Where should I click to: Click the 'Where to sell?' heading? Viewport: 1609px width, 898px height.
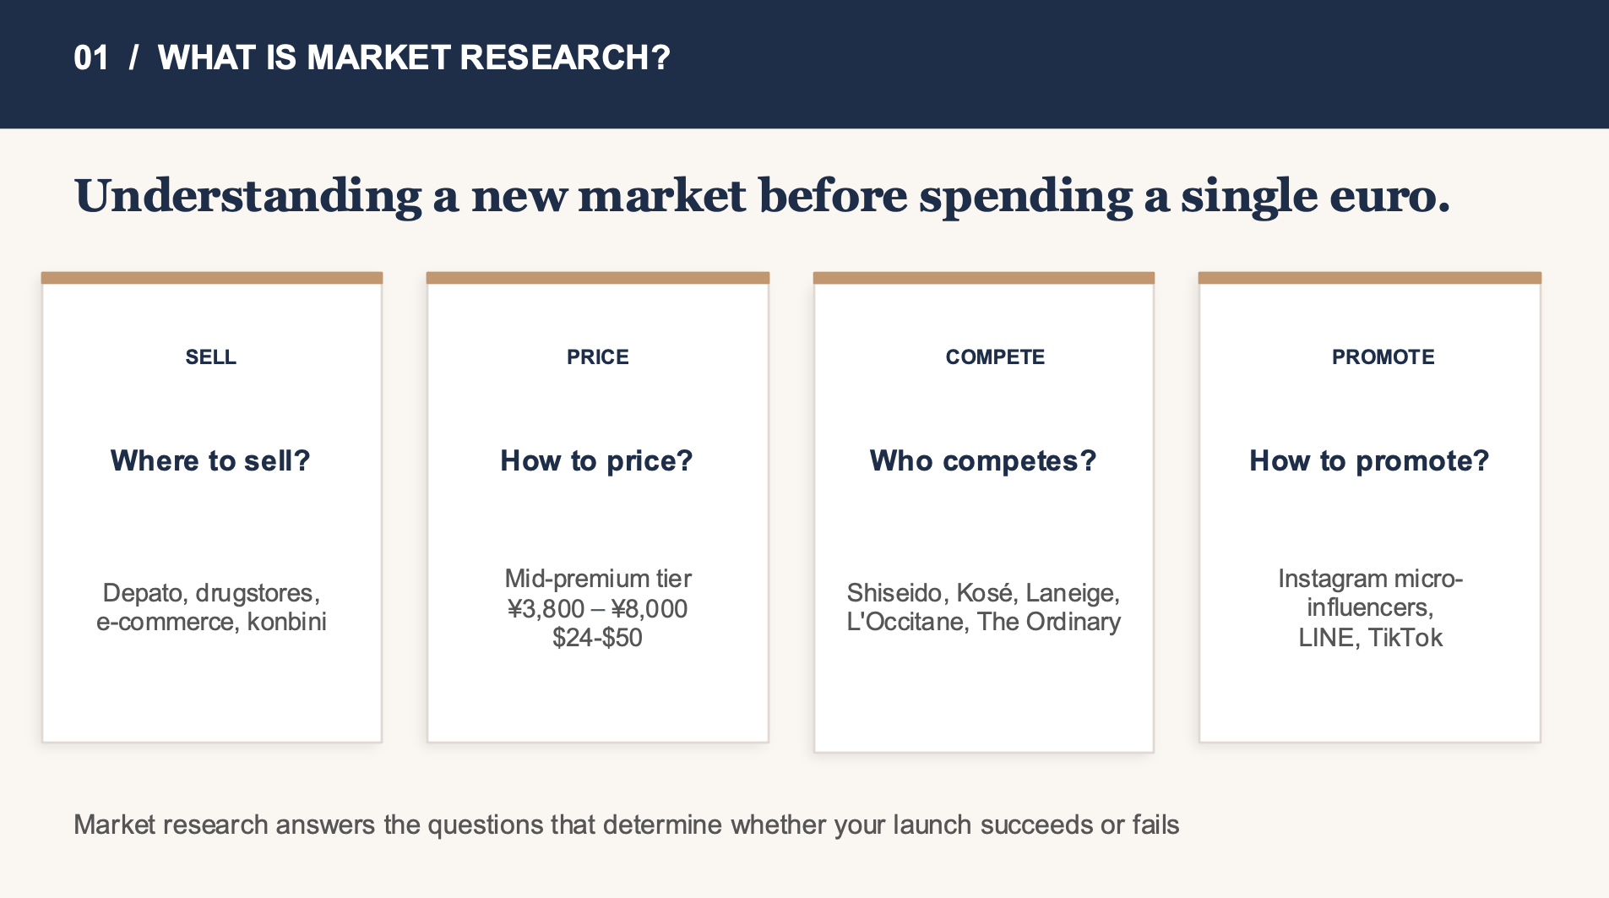[211, 460]
